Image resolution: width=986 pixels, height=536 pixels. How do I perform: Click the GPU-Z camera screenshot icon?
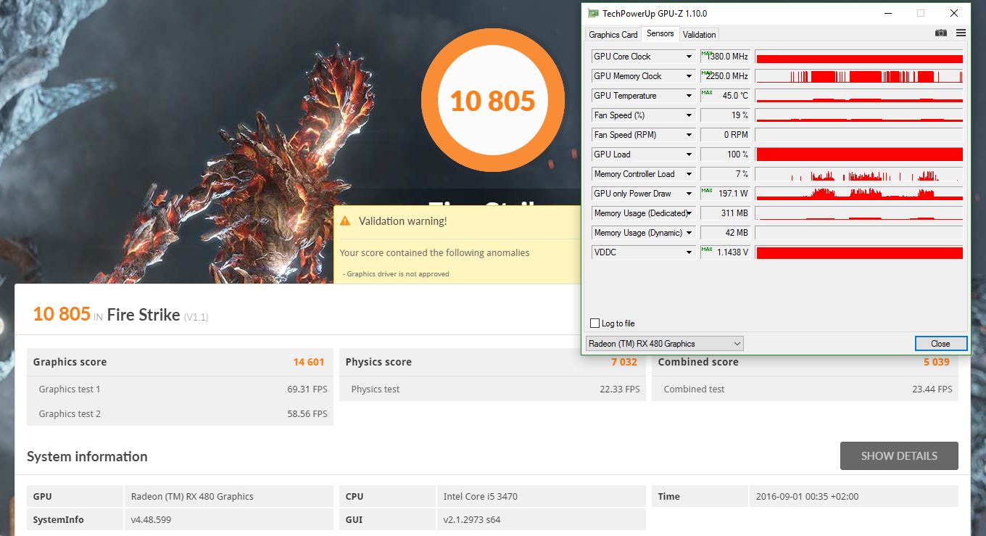click(x=940, y=33)
